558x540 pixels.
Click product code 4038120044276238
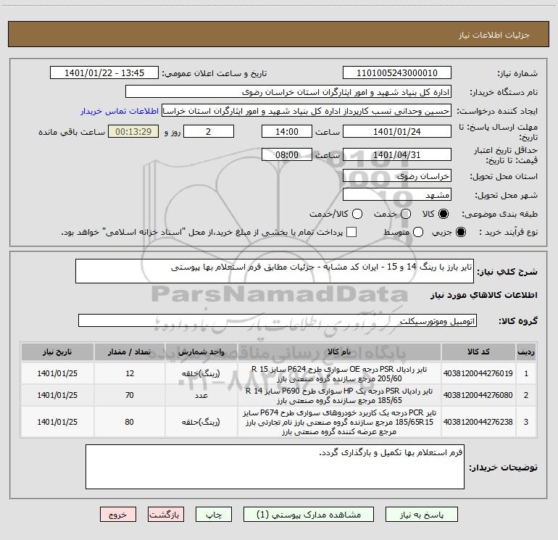pyautogui.click(x=478, y=422)
